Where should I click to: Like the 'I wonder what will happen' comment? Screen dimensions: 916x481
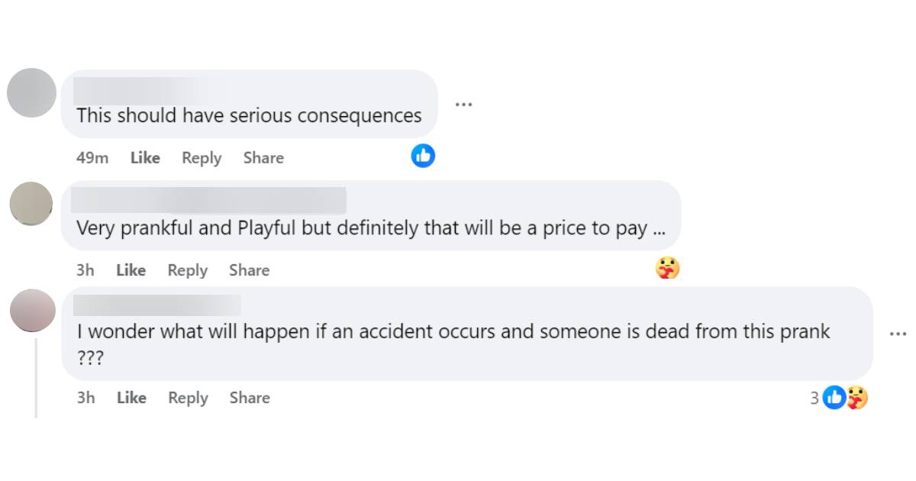pyautogui.click(x=131, y=398)
